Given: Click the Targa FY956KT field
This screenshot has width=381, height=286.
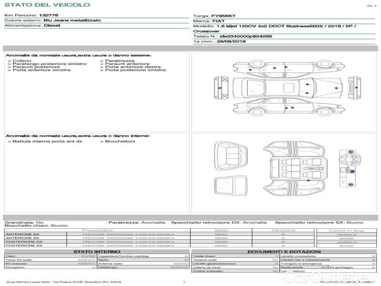Looking at the screenshot, I should point(214,16).
